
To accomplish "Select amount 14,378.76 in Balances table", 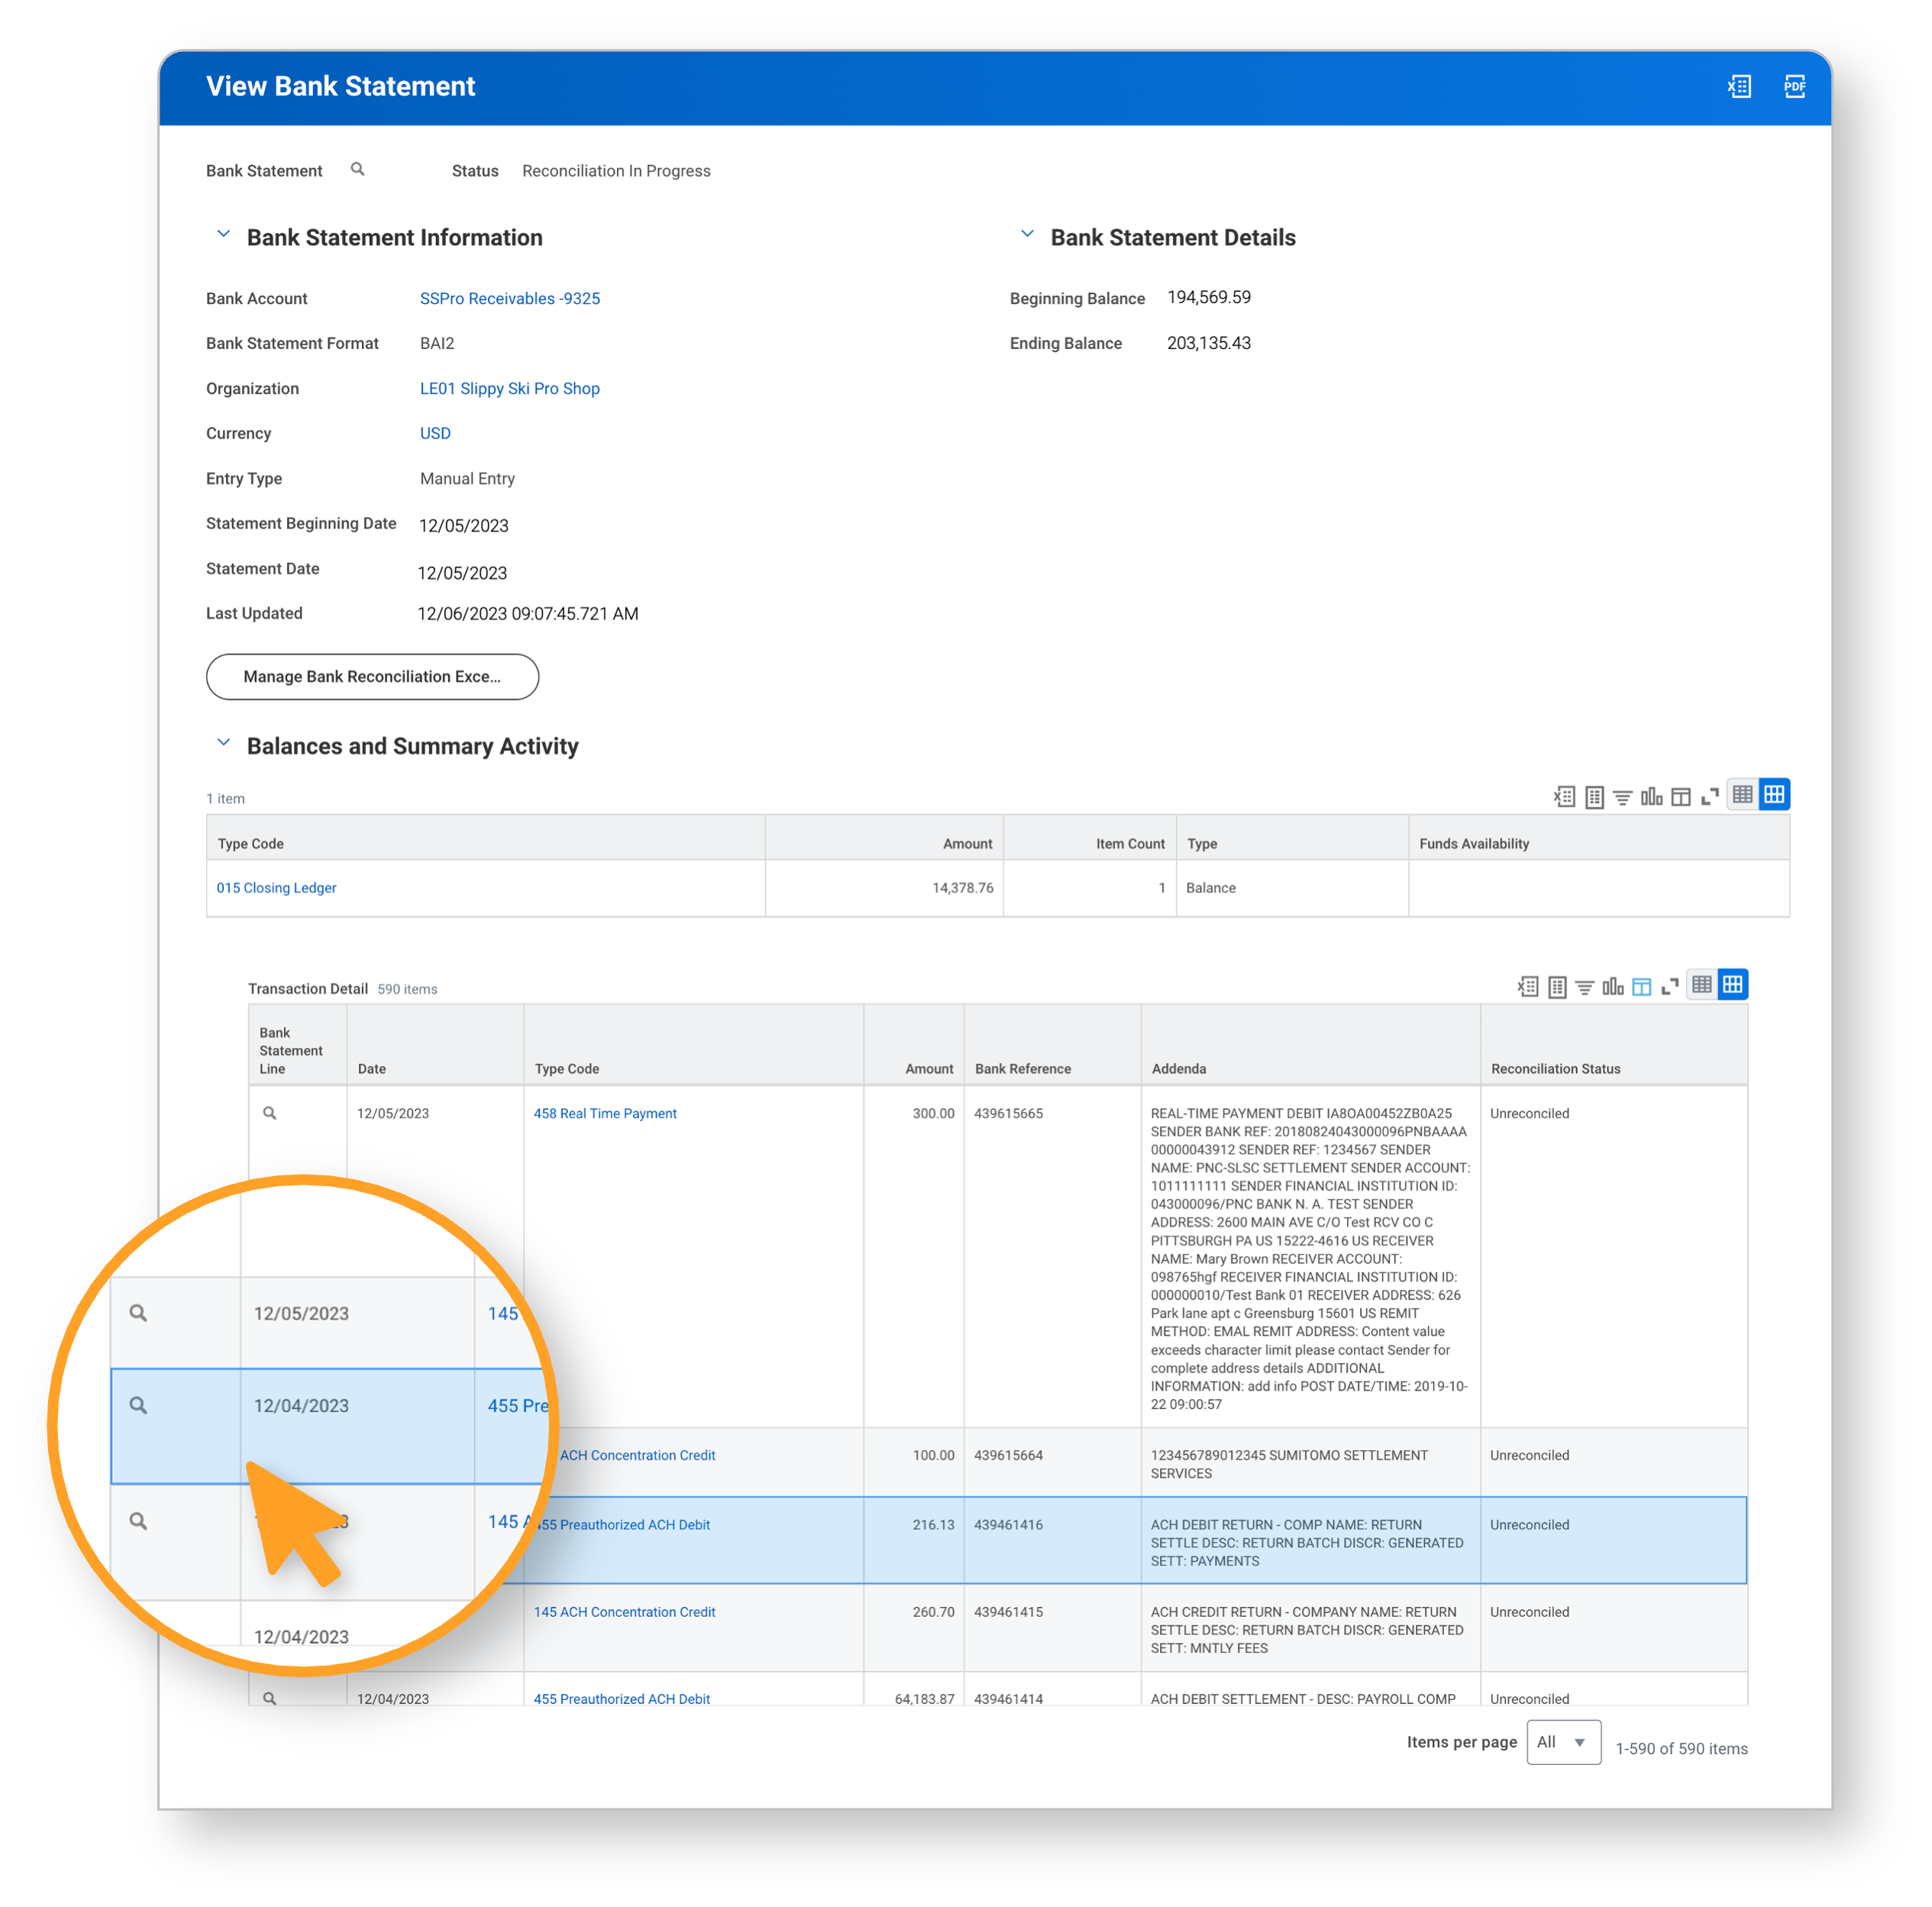I will pos(963,888).
